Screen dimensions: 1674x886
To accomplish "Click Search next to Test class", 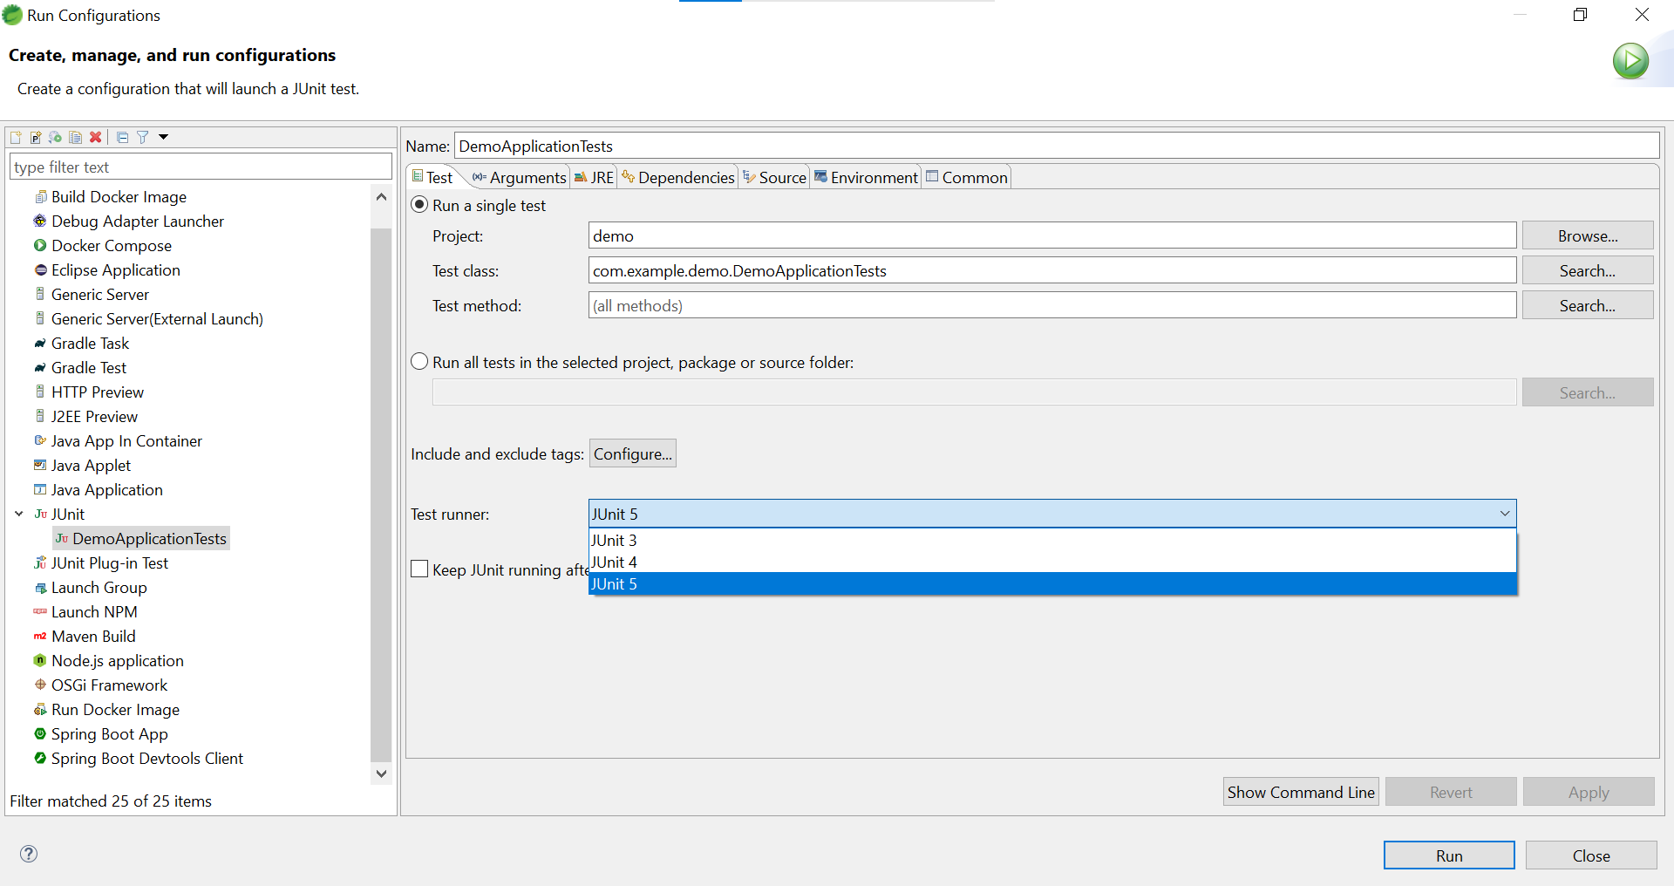I will coord(1588,270).
